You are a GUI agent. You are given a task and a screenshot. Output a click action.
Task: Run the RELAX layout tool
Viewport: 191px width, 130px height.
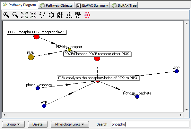click(78, 15)
